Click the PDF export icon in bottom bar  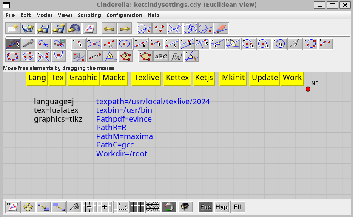[13, 207]
